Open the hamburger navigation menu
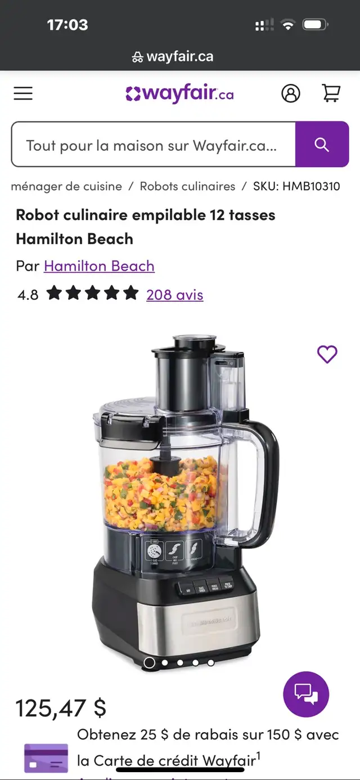Screen dimensions: 360x780 point(23,93)
